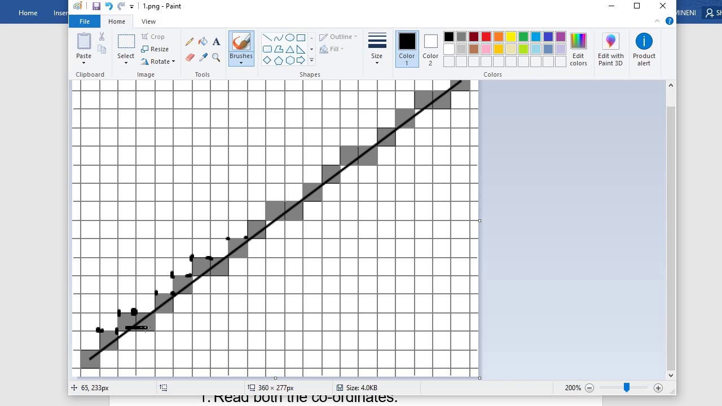Choose the Rounded rectangle shape
This screenshot has height=406, width=722.
tap(267, 49)
